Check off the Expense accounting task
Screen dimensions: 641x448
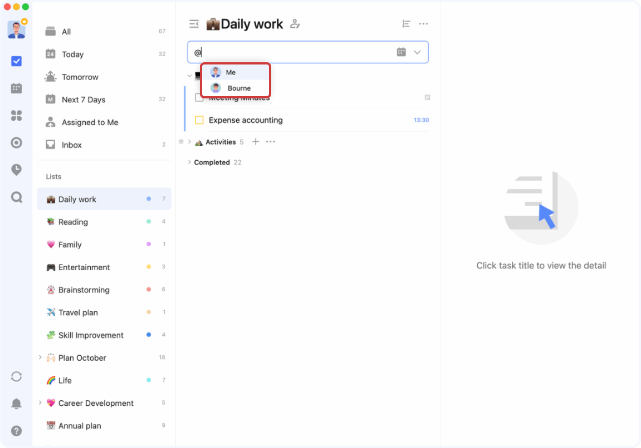point(199,120)
